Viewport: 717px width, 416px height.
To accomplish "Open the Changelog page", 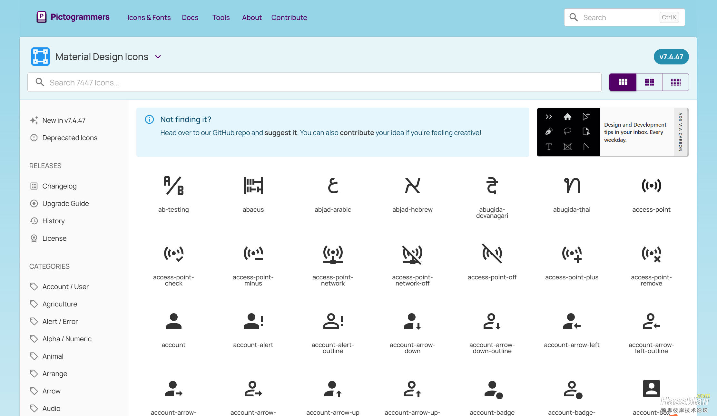I will tap(54, 186).
